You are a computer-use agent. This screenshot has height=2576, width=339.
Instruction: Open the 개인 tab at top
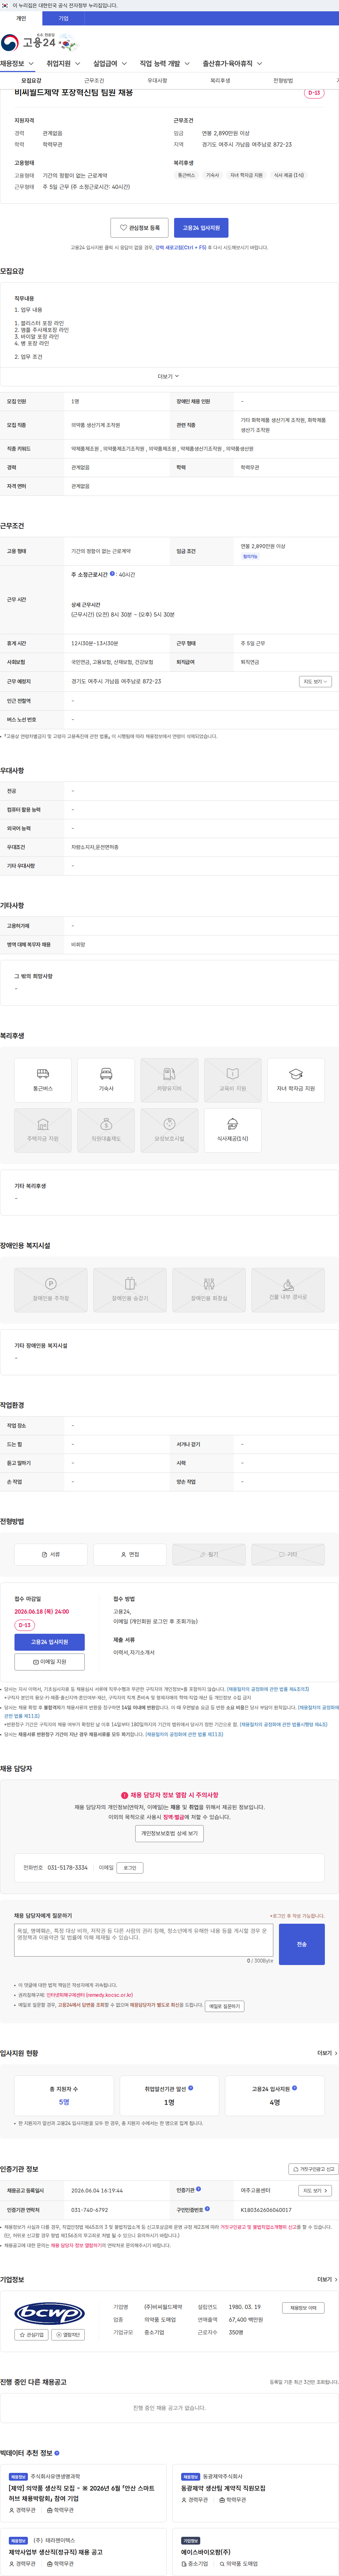tap(21, 18)
